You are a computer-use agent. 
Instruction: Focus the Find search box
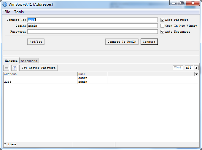(x=178, y=68)
